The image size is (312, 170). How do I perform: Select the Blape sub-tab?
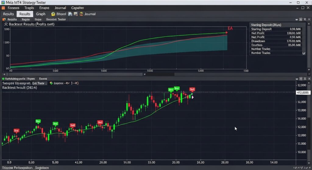click(x=38, y=19)
